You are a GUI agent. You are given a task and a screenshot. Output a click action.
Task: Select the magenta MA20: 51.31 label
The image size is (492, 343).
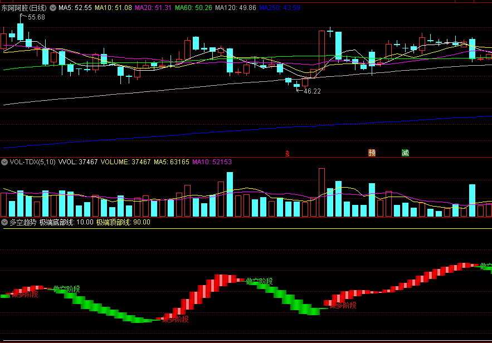coord(153,8)
